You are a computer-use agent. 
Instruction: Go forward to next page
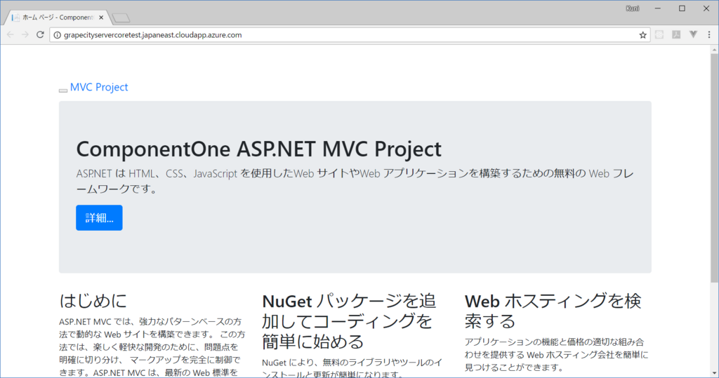(25, 35)
